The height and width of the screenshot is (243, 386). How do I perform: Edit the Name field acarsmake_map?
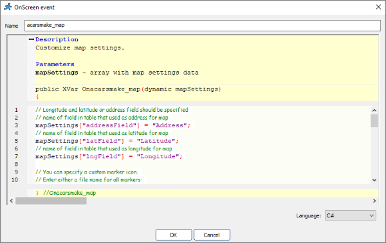[x=203, y=25]
